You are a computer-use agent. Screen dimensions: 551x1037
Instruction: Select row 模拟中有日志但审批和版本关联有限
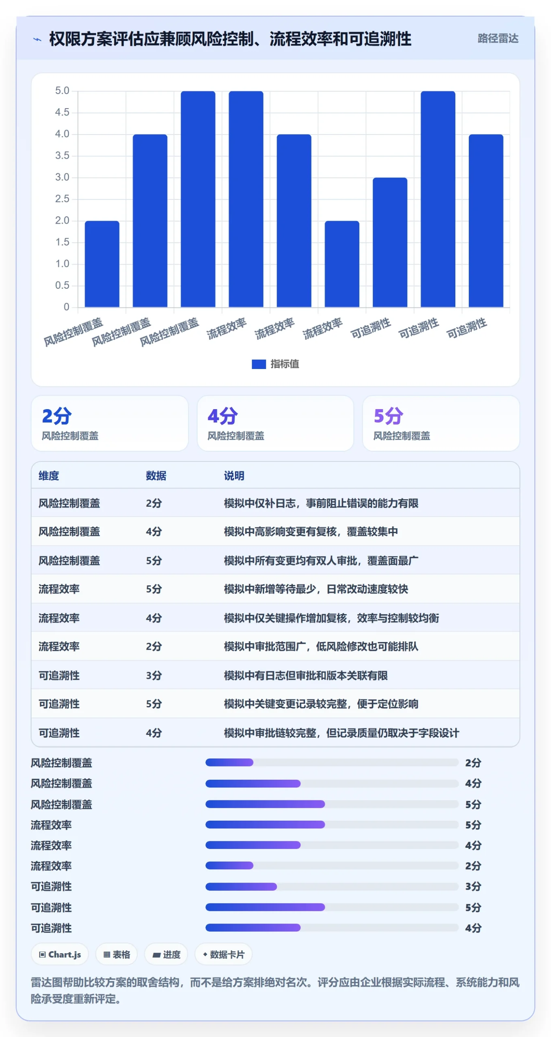[x=275, y=676]
